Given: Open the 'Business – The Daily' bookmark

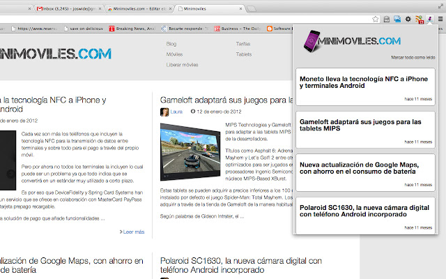Looking at the screenshot, I should coord(238,29).
